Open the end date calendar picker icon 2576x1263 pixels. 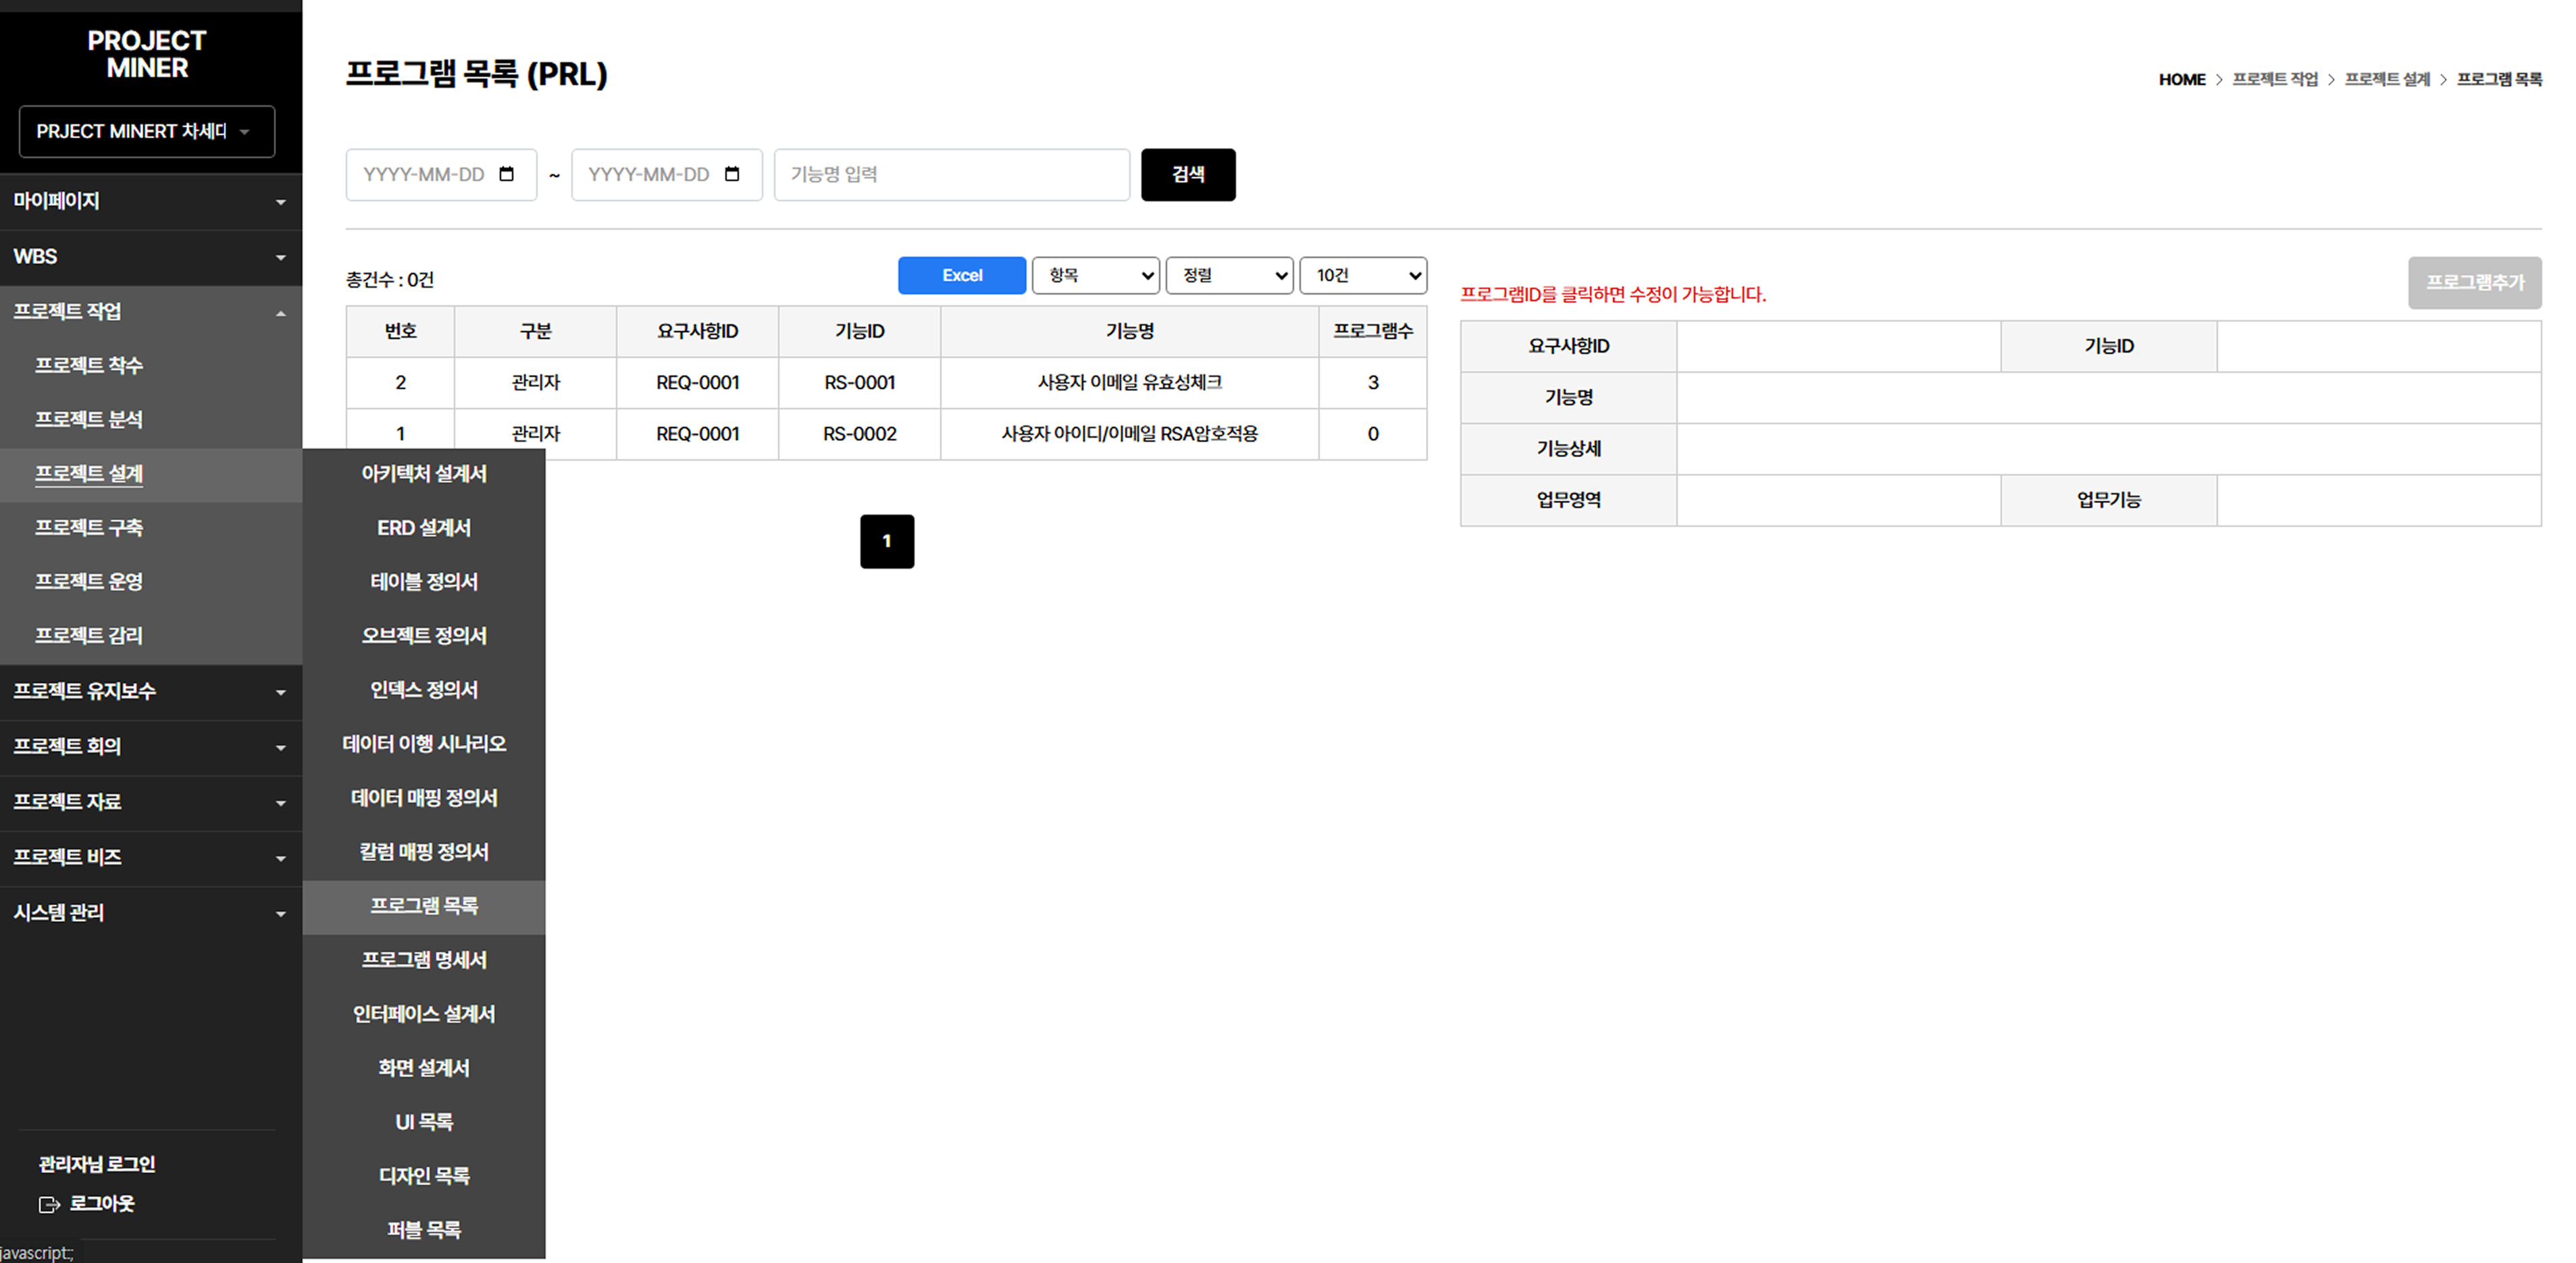tap(732, 174)
